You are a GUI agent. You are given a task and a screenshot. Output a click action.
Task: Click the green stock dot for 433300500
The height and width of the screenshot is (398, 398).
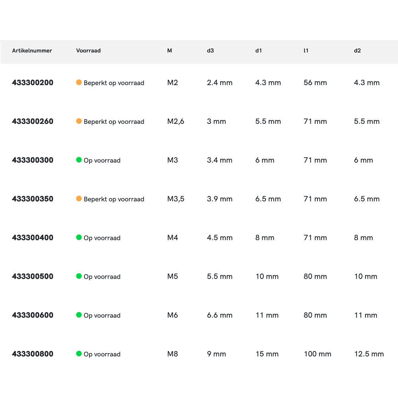[x=79, y=276]
